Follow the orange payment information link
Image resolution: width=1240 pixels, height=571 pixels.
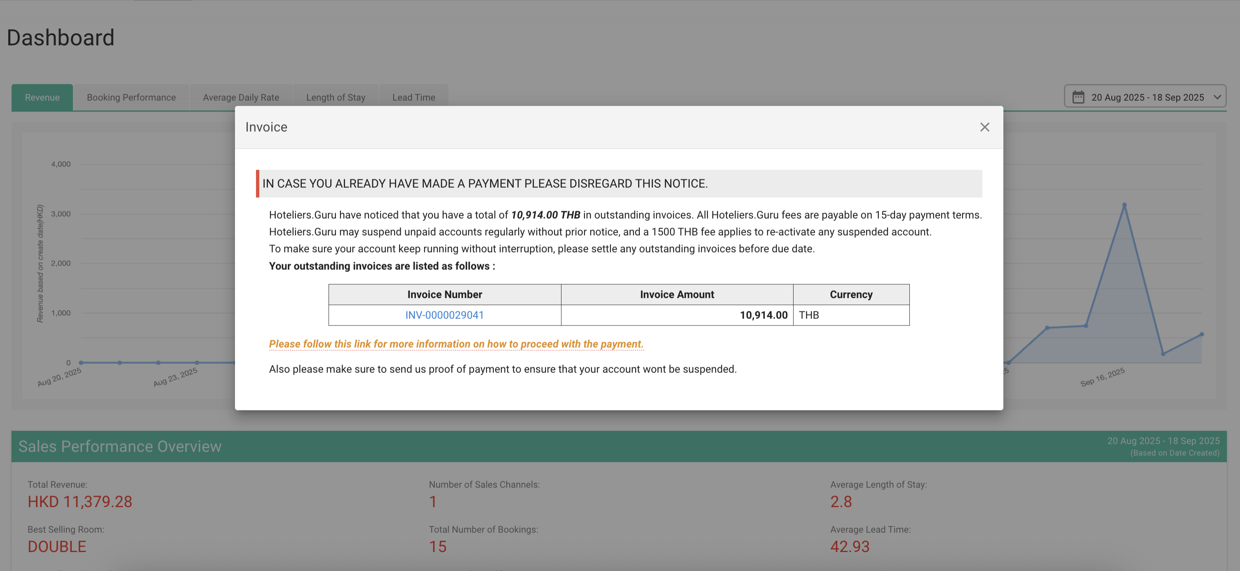click(x=456, y=344)
